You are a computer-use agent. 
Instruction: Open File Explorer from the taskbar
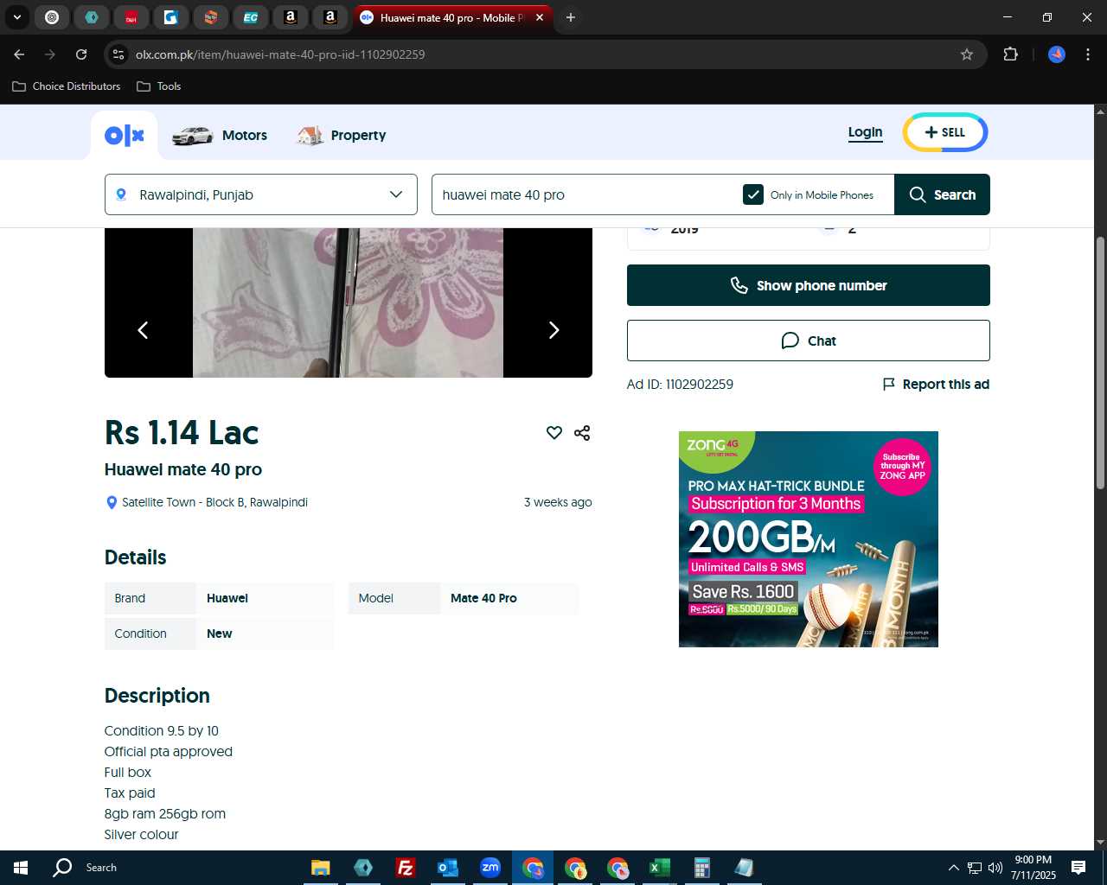pyautogui.click(x=321, y=868)
